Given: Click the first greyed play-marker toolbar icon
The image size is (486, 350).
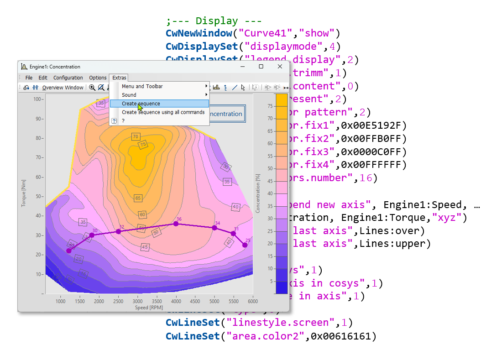Looking at the screenshot, I should pyautogui.click(x=268, y=88).
